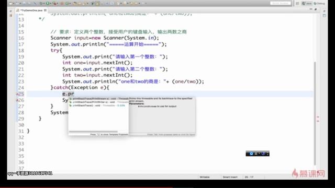Focus the Quick Access search field
The width and height of the screenshot is (335, 188).
click(x=281, y=3)
